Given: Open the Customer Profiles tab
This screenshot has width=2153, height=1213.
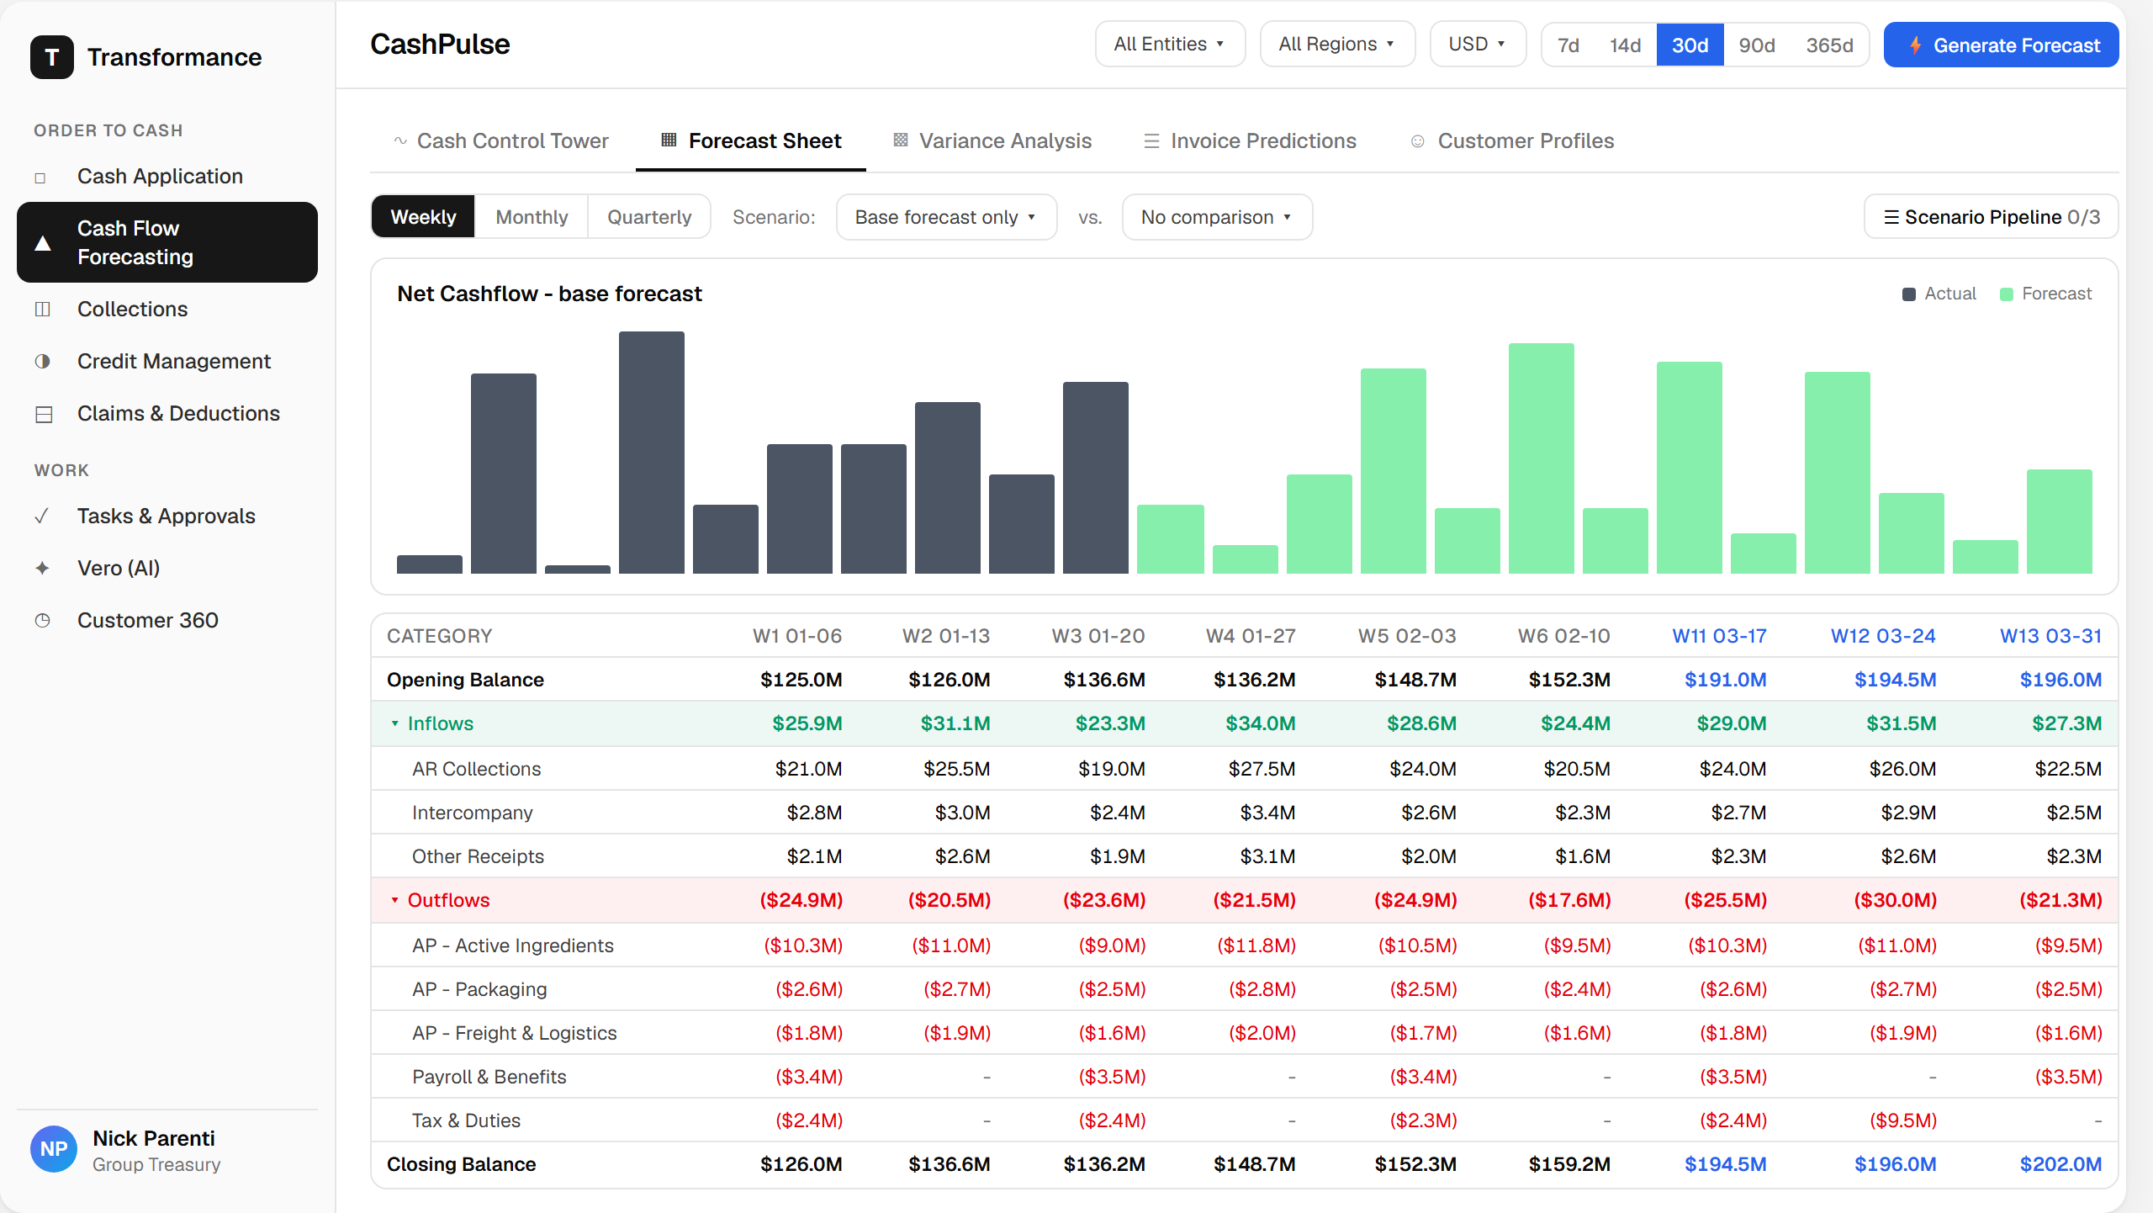Looking at the screenshot, I should click(x=1513, y=141).
